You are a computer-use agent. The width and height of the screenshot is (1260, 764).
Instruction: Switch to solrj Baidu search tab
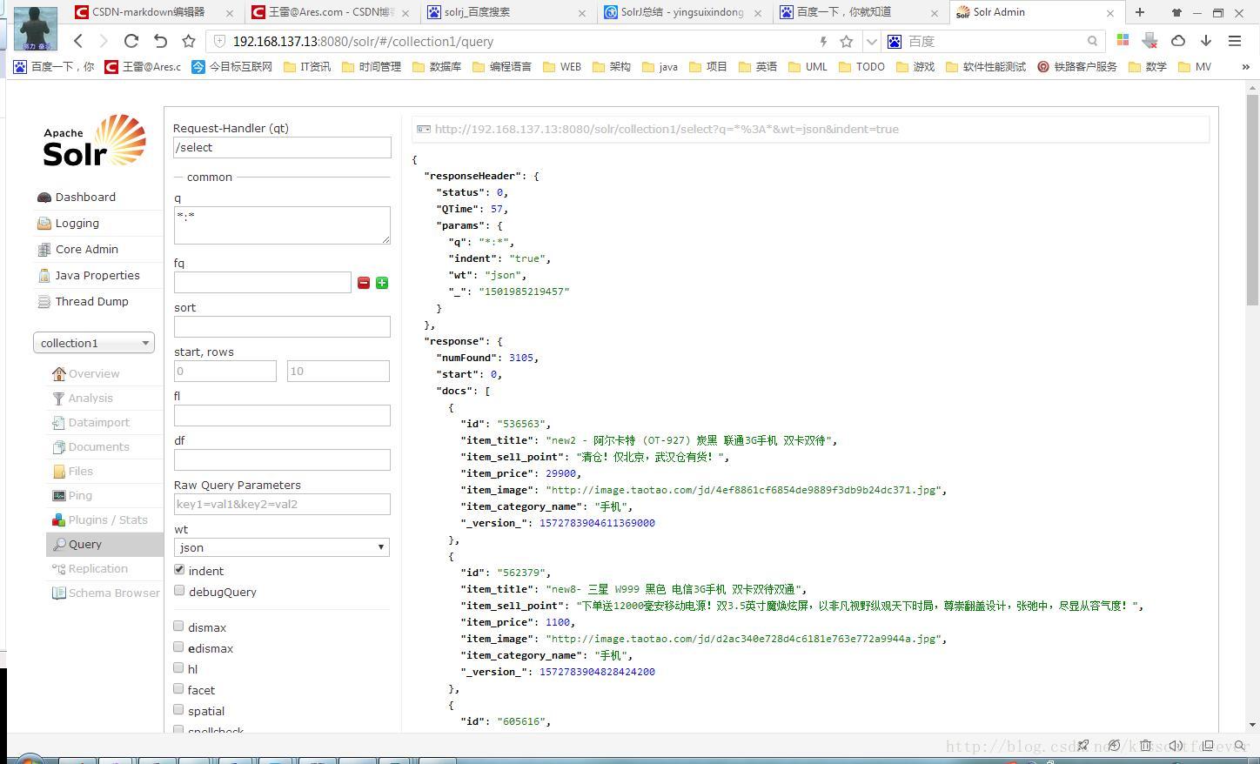[506, 12]
